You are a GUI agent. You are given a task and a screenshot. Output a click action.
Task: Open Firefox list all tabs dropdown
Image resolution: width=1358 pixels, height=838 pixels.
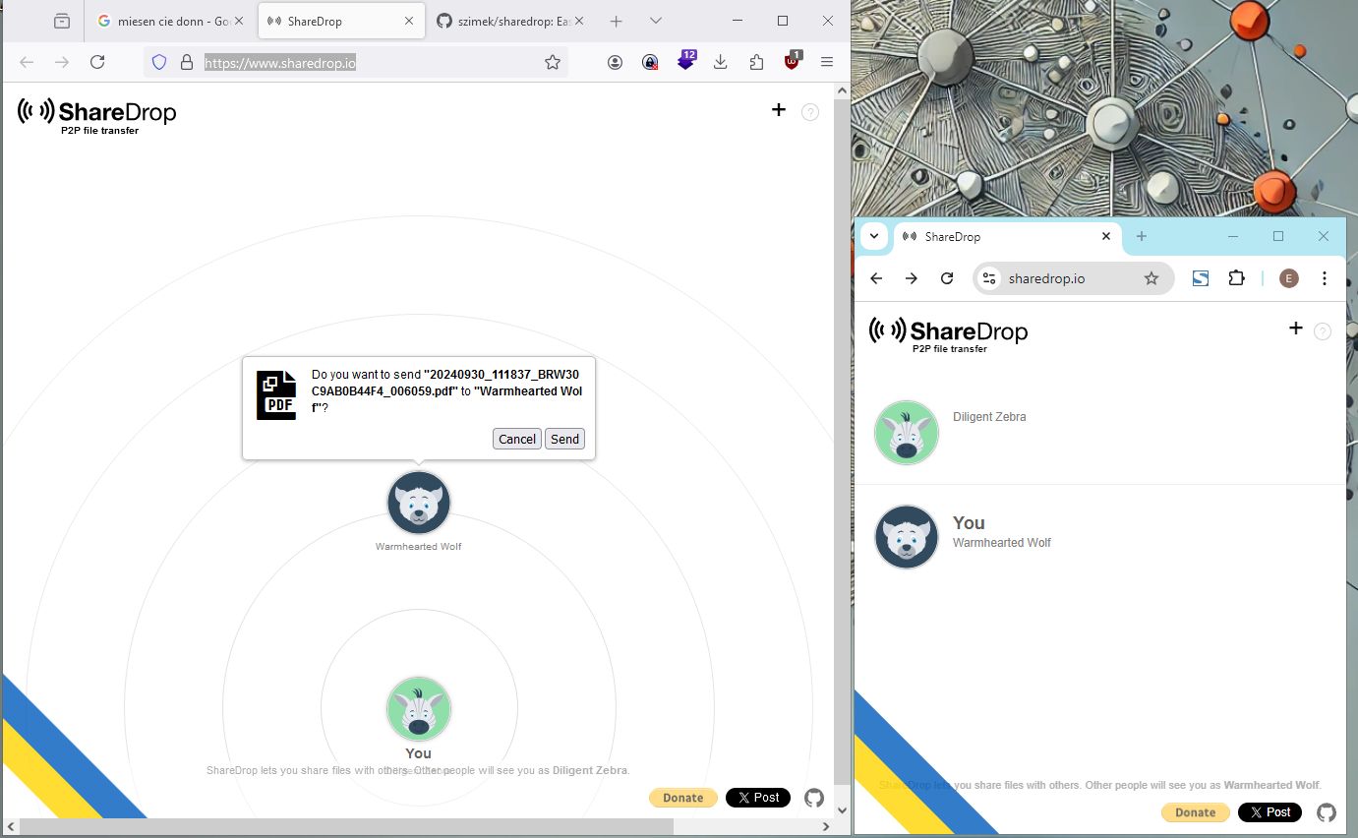click(656, 21)
